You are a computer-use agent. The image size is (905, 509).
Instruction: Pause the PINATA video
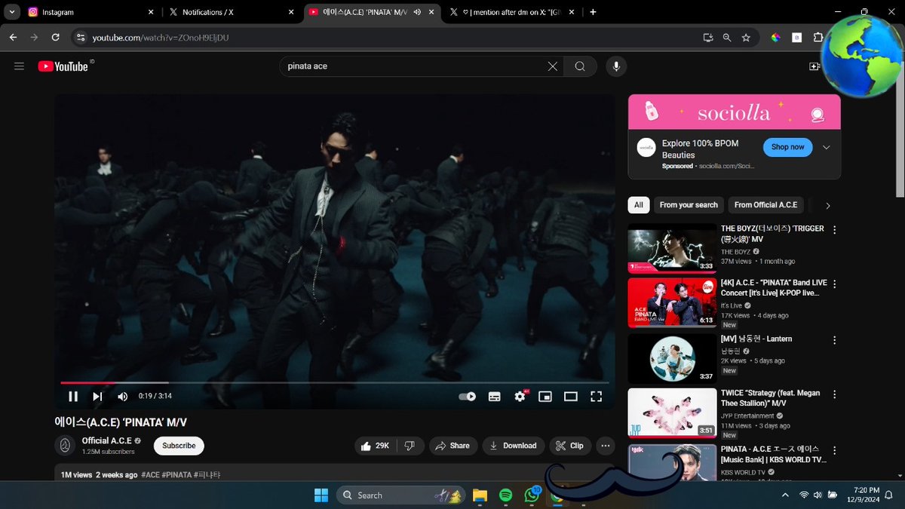point(73,397)
